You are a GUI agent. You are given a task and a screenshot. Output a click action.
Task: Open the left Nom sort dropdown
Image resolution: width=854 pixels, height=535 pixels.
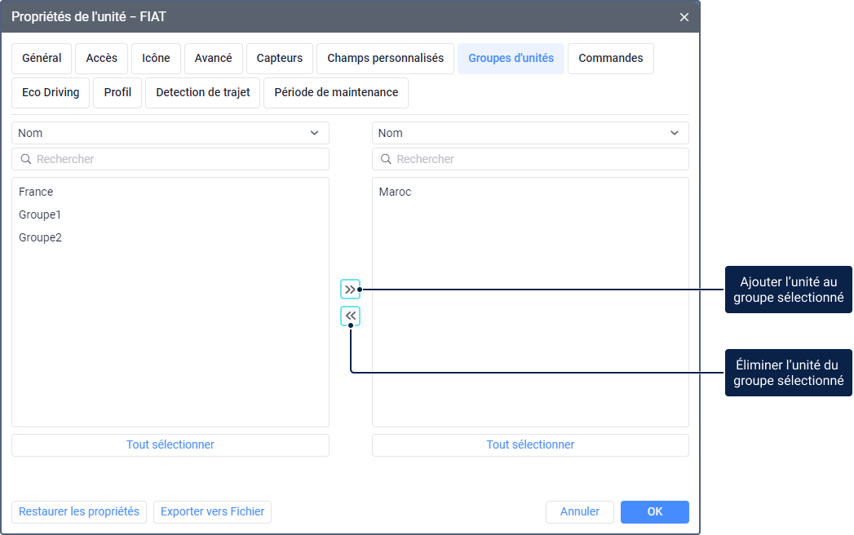[x=170, y=133]
